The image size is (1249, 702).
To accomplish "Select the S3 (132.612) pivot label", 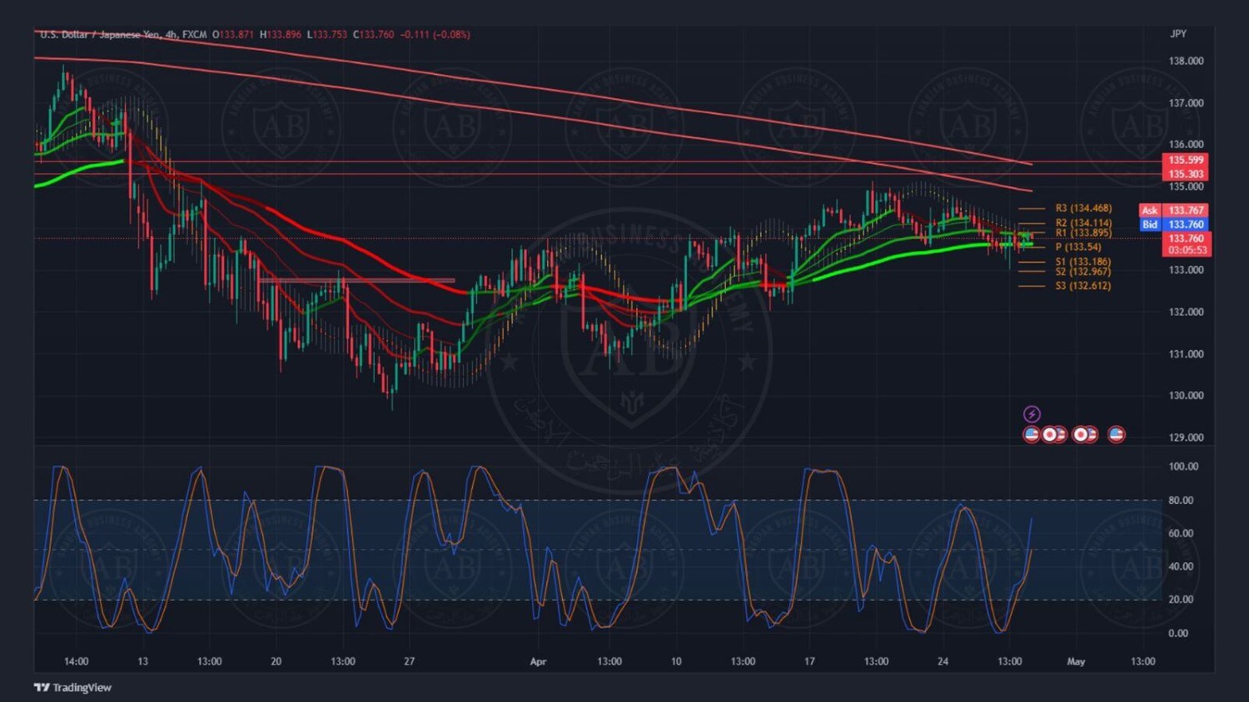I will (1083, 286).
